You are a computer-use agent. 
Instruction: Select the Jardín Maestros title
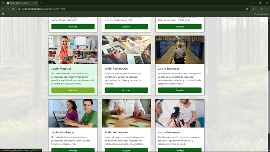coord(61,68)
